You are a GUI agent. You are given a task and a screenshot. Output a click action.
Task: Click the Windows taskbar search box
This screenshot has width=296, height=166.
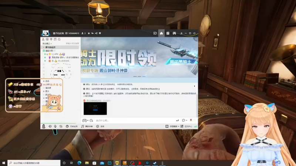34,163
